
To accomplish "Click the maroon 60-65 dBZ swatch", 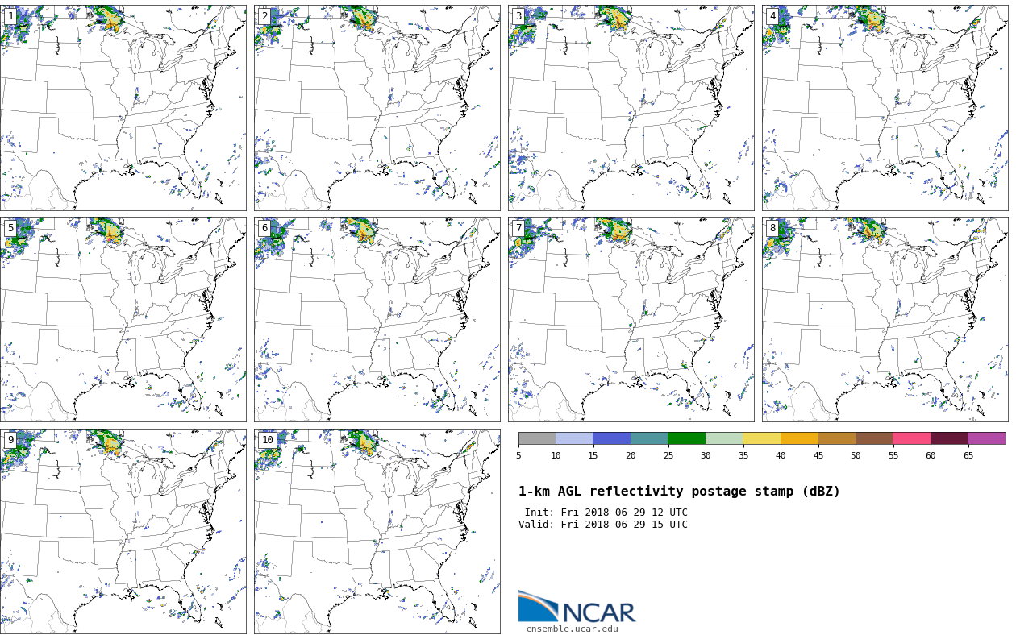I will pyautogui.click(x=949, y=438).
